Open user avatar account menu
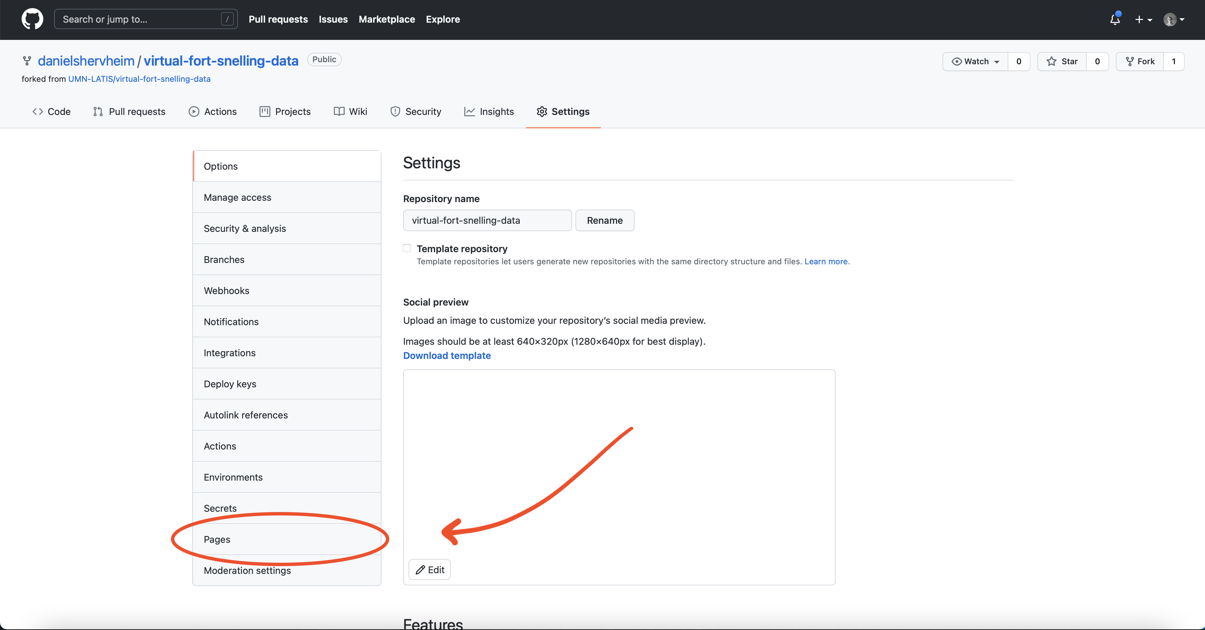This screenshot has height=630, width=1205. click(1174, 19)
